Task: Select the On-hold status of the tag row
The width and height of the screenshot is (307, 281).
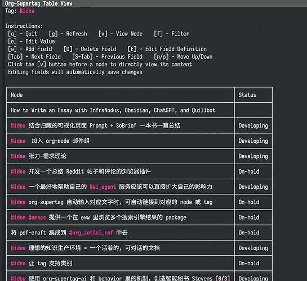Action: 248,263
